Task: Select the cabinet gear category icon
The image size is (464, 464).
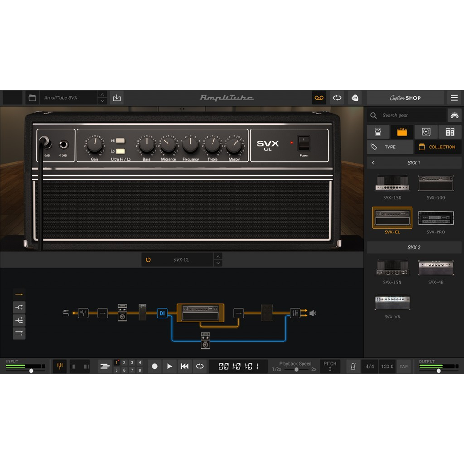Action: coord(425,132)
